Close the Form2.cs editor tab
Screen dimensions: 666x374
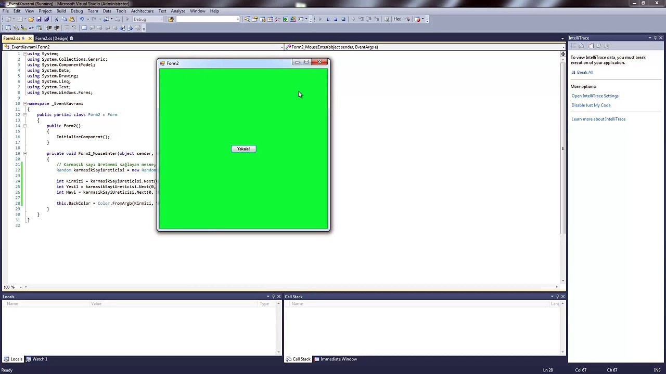[30, 38]
